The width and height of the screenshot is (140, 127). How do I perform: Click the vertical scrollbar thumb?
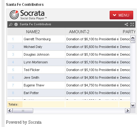click(x=133, y=42)
